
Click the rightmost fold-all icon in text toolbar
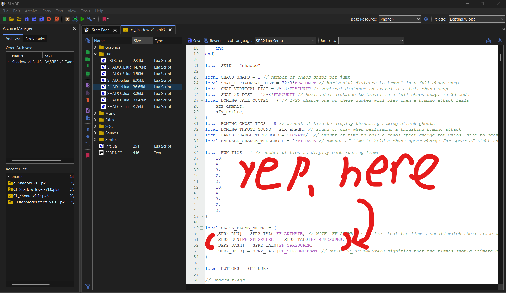[x=500, y=41]
